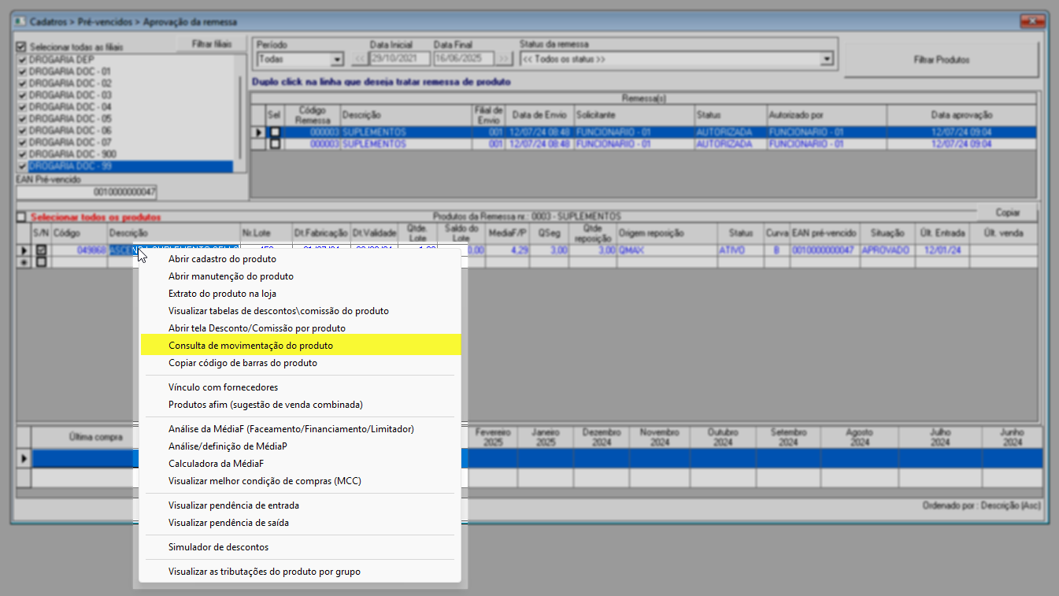The height and width of the screenshot is (596, 1059).
Task: Click QMAX origem reposição cell
Action: click(x=666, y=250)
